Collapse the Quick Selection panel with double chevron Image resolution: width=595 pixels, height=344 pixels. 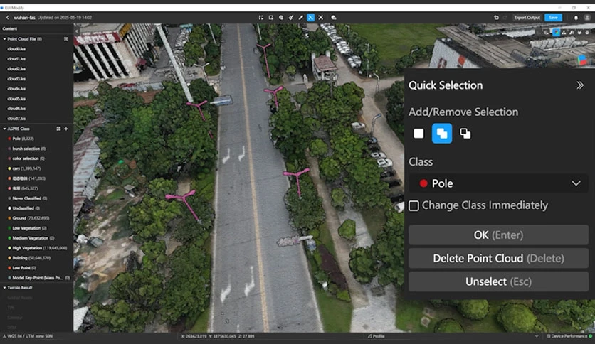(580, 85)
